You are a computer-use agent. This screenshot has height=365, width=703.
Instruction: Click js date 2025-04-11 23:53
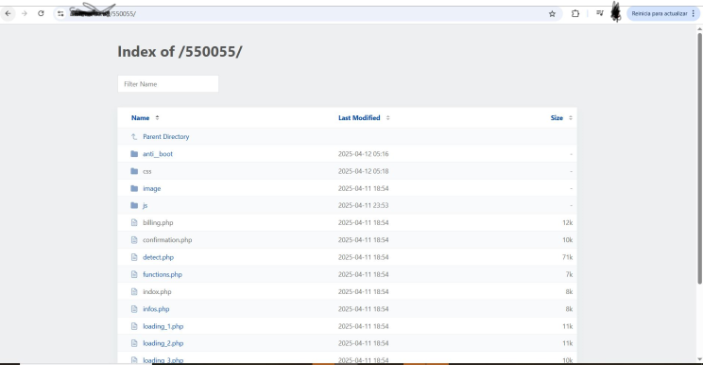tap(363, 205)
